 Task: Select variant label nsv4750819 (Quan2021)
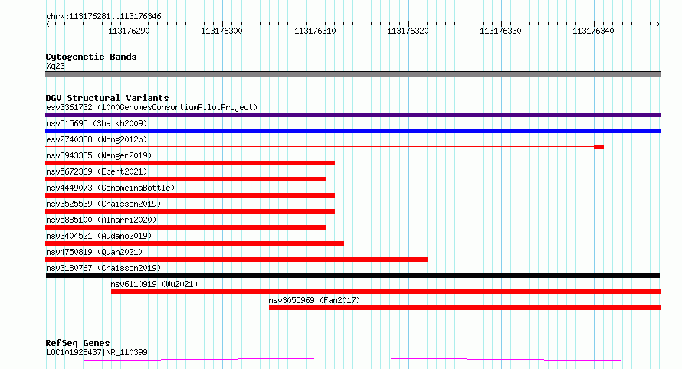94,252
